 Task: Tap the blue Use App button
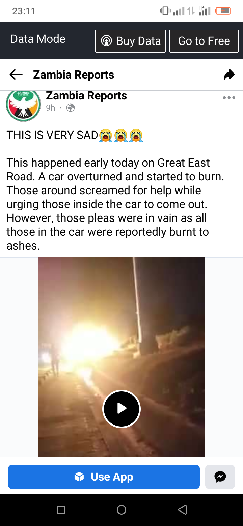(104, 477)
